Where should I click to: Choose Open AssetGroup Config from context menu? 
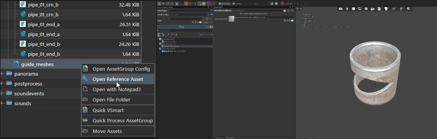(118, 69)
